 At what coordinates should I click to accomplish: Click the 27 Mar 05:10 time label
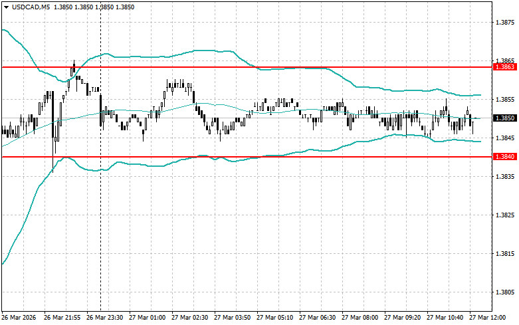274,318
